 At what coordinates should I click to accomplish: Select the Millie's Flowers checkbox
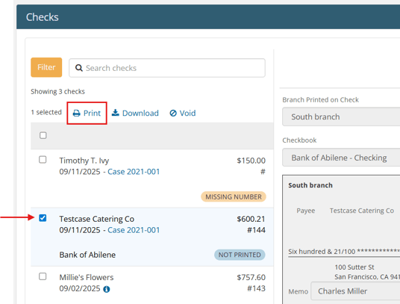[43, 276]
